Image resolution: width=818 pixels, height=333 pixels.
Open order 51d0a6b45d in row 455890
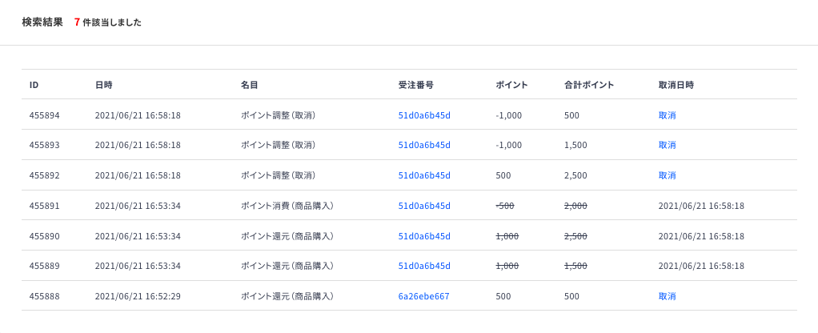click(x=424, y=236)
